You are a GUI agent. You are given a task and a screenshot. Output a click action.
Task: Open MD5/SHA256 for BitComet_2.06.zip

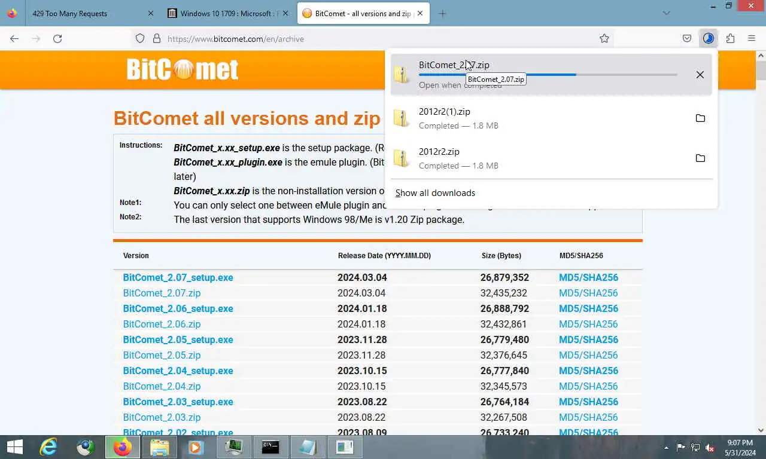(x=588, y=324)
